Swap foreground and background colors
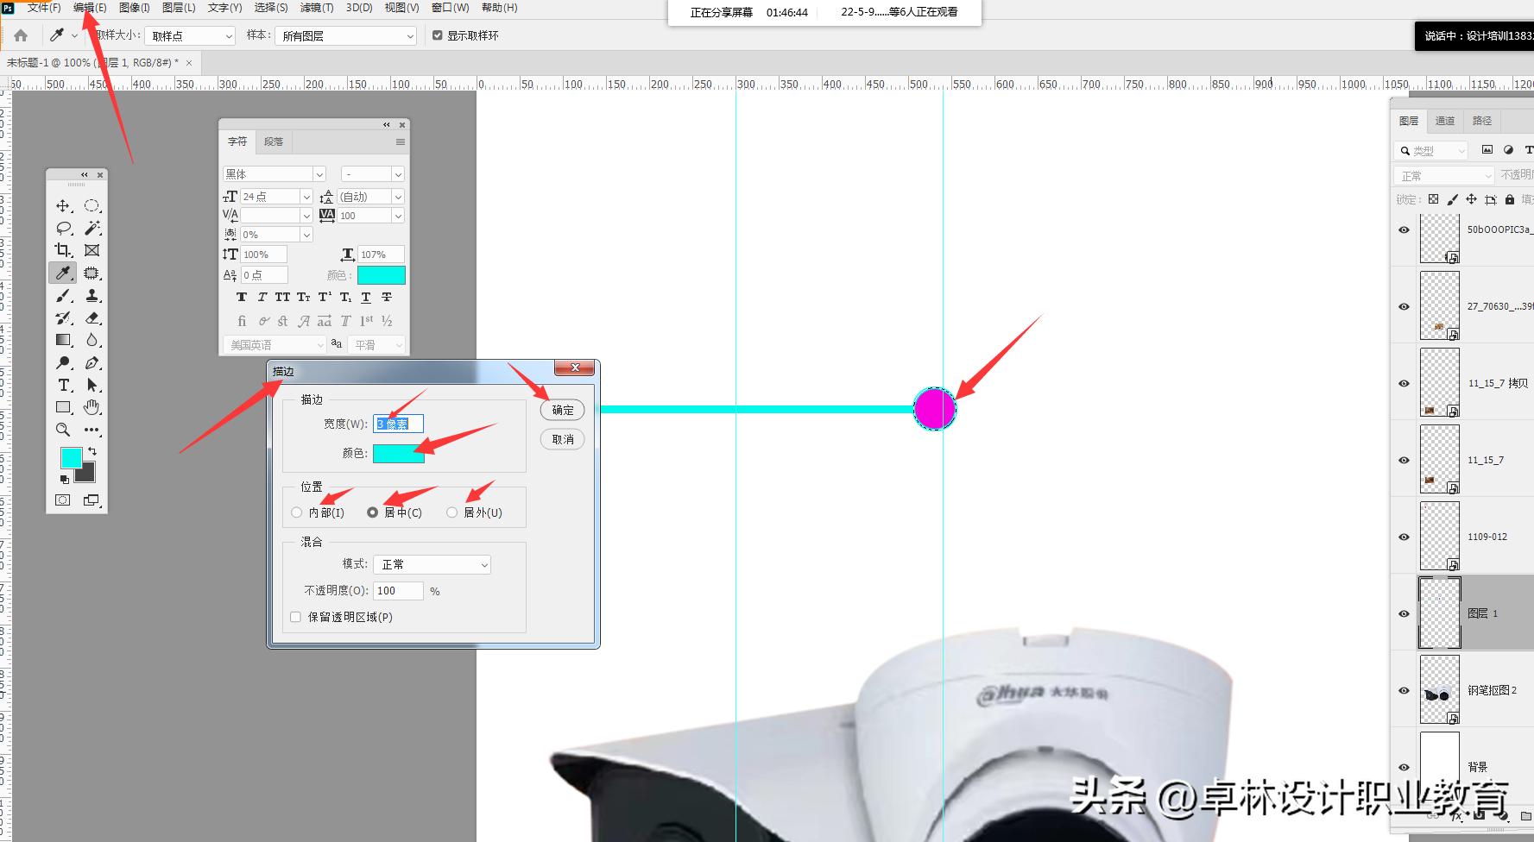Image resolution: width=1534 pixels, height=842 pixels. coord(92,451)
